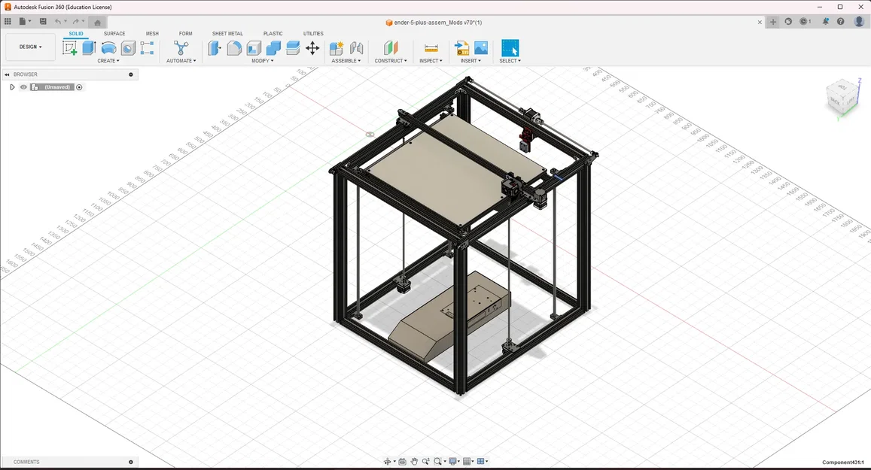
Task: Open the Data Panel grid icon
Action: (8, 22)
